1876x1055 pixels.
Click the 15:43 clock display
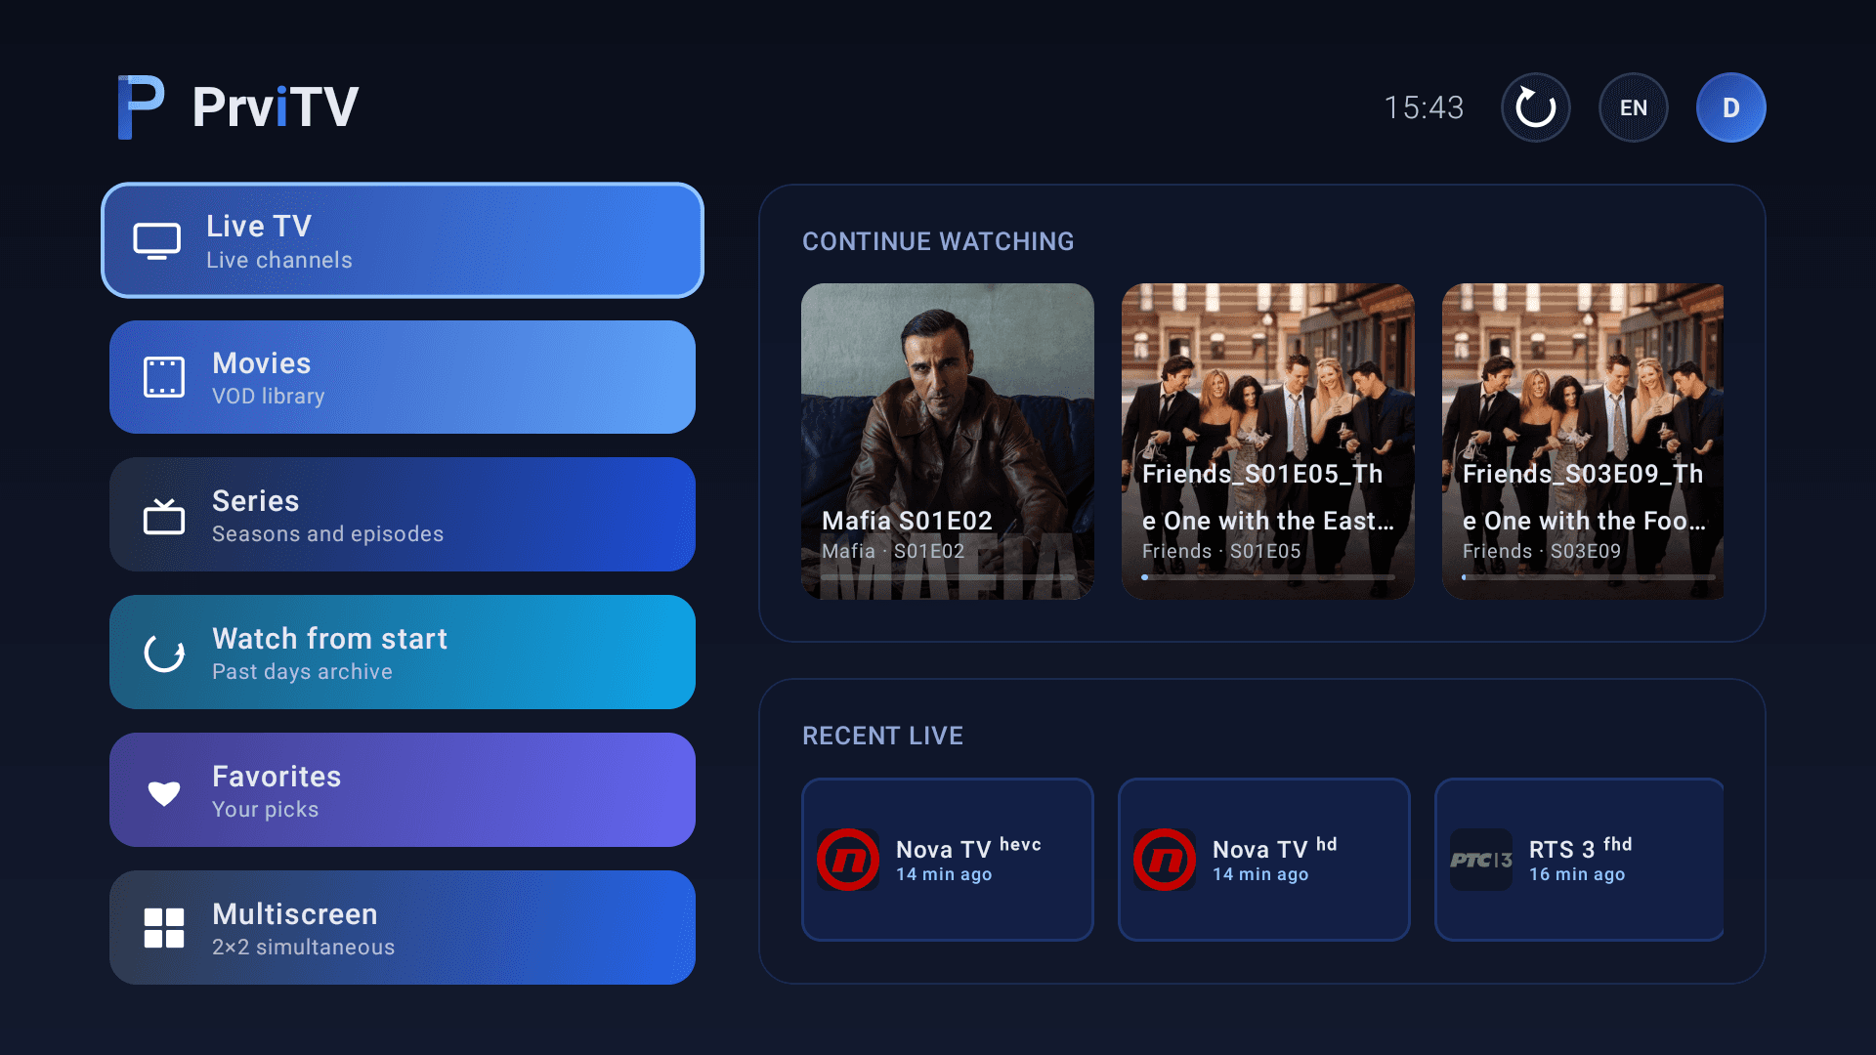coord(1424,107)
